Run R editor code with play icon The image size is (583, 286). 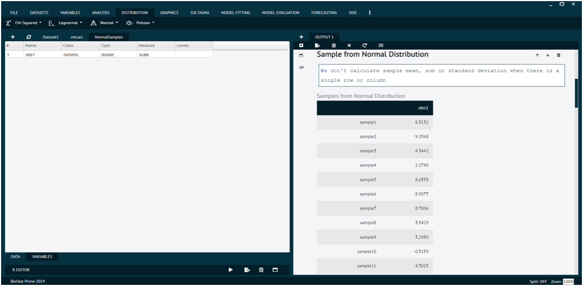tap(230, 270)
